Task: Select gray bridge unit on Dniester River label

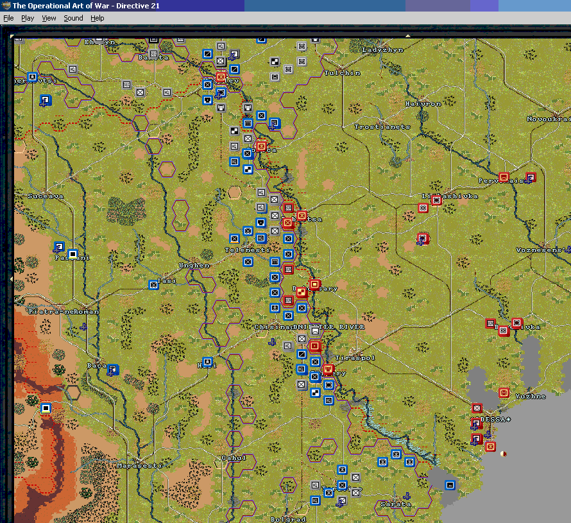Action: 315,331
